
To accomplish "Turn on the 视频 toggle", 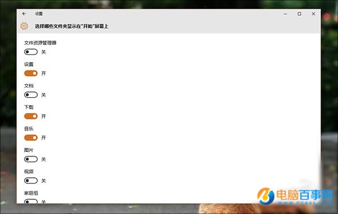I will [x=31, y=181].
